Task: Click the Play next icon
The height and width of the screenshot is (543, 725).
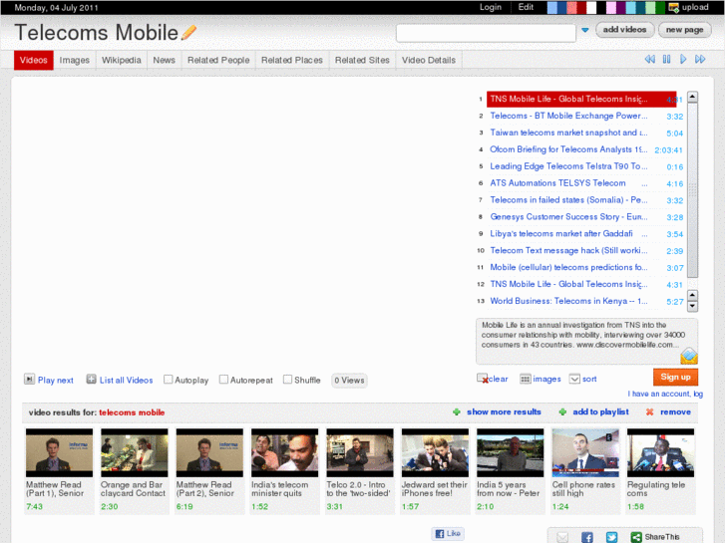Action: 29,380
